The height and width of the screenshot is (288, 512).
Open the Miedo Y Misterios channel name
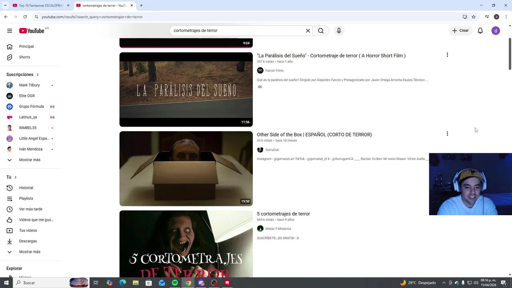pyautogui.click(x=278, y=229)
